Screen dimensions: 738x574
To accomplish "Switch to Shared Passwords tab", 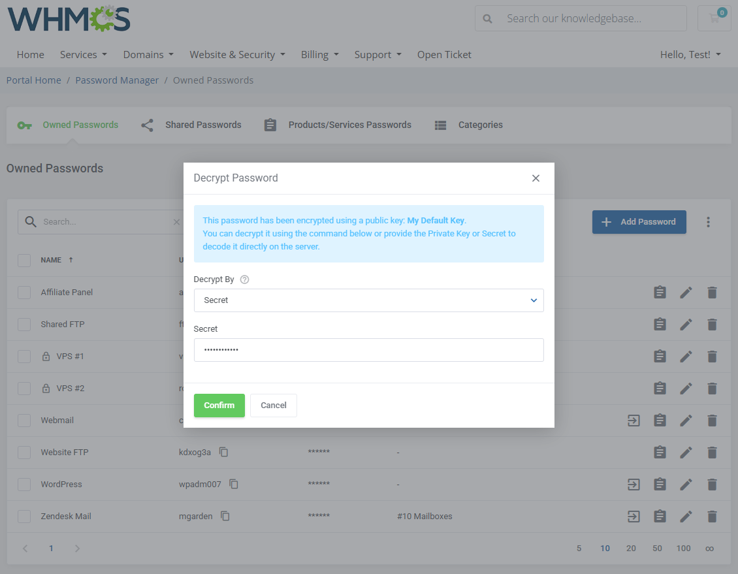I will coord(191,125).
